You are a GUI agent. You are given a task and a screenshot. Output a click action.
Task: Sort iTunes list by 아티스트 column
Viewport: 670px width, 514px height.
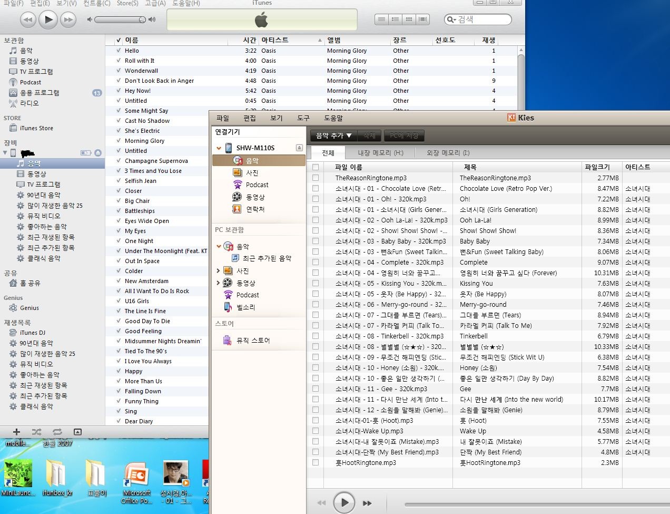pyautogui.click(x=291, y=40)
